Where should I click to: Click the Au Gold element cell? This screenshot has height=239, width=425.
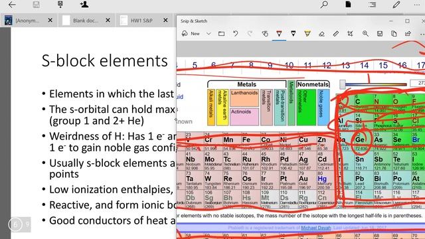307,180
